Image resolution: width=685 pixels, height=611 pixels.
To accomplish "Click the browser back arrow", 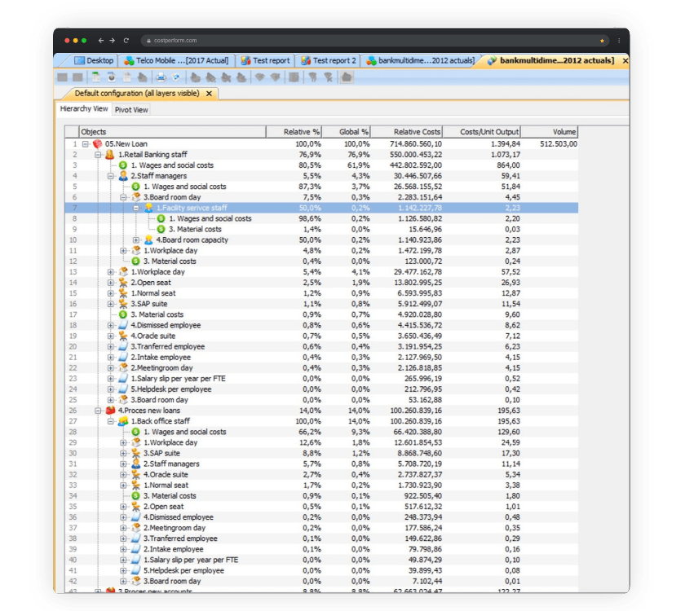I will click(x=101, y=40).
